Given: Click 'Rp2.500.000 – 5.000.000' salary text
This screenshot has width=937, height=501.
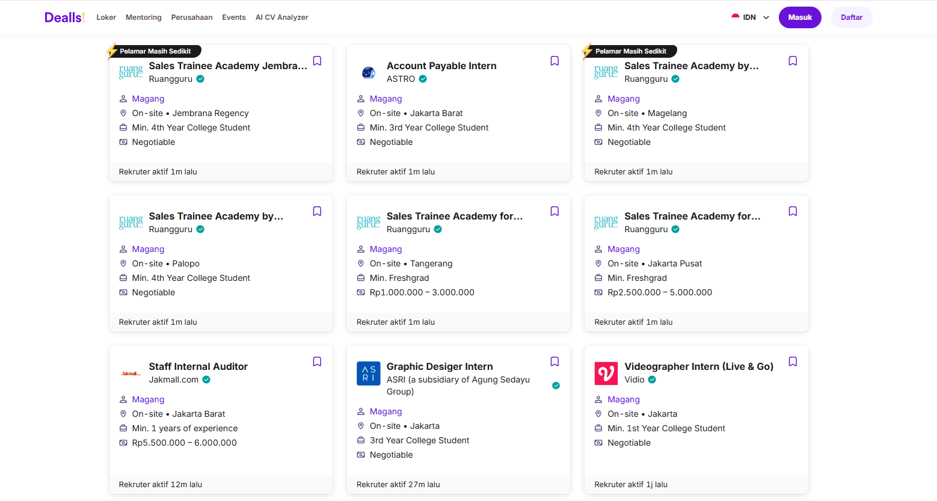Looking at the screenshot, I should click(x=660, y=292).
